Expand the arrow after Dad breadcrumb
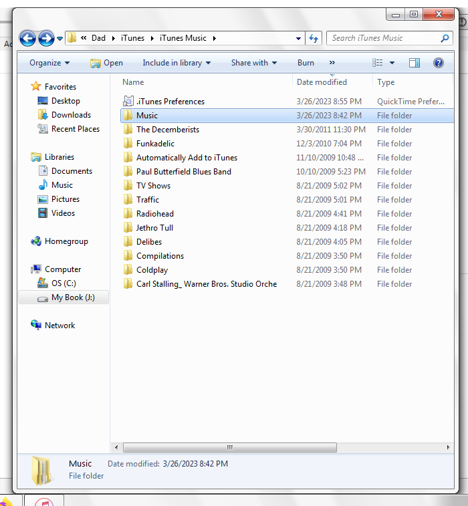This screenshot has height=506, width=468. (113, 38)
